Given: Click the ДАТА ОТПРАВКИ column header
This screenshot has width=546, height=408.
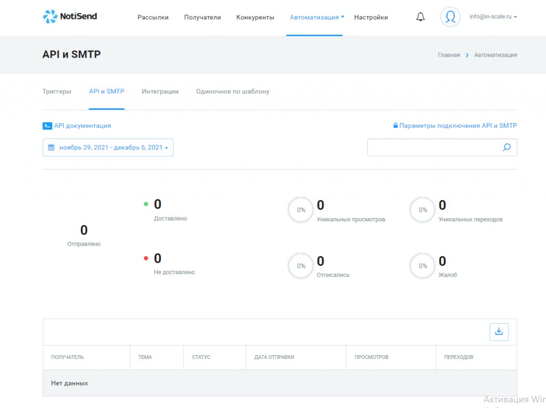Looking at the screenshot, I should 275,357.
